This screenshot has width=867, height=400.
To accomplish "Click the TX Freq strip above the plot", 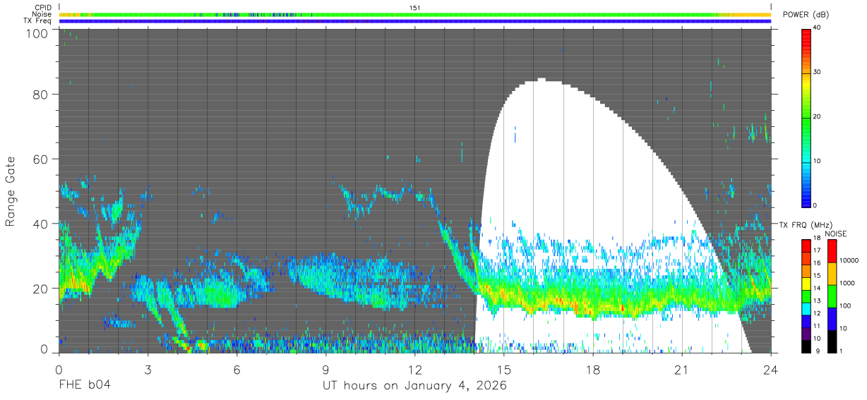I will pyautogui.click(x=414, y=21).
